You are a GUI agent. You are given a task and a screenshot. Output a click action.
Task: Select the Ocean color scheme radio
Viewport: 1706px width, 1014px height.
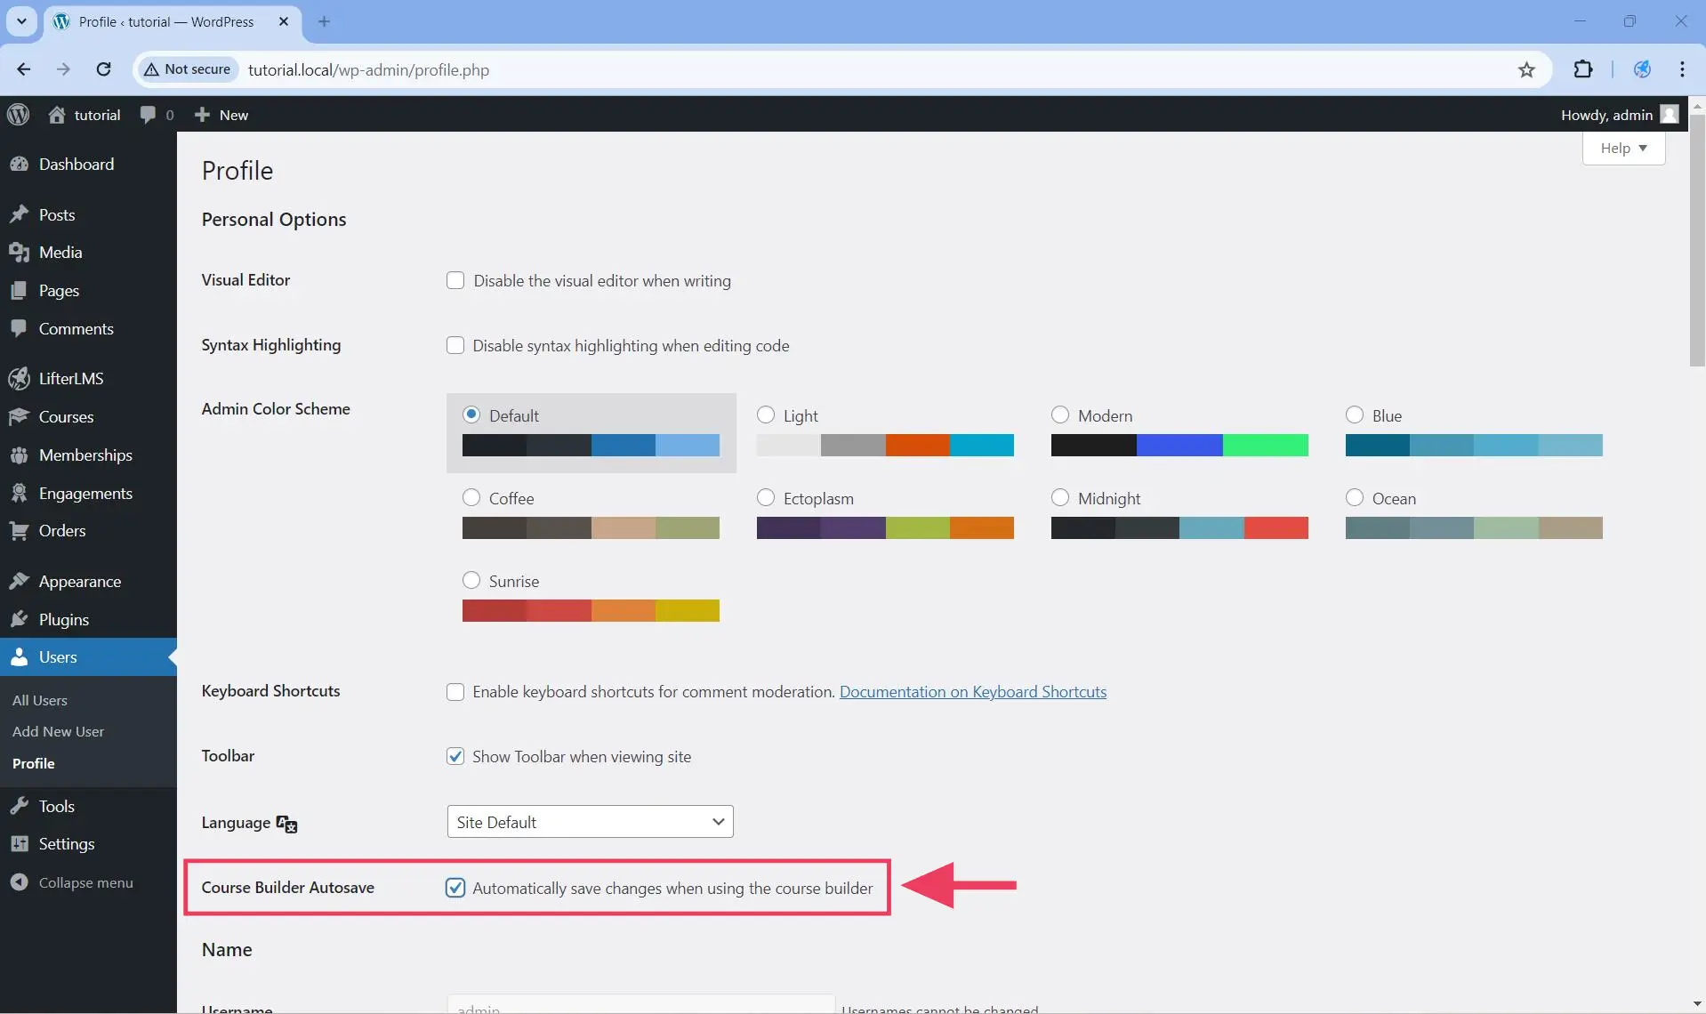(1355, 498)
